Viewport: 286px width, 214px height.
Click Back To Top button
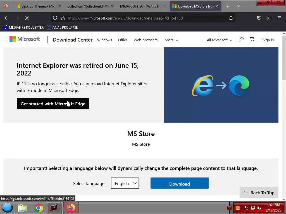coord(259,193)
